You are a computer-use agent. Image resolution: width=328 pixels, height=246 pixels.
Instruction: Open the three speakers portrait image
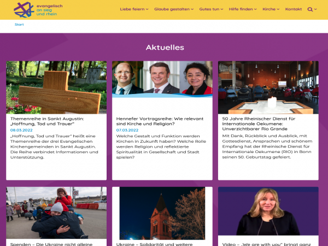(x=162, y=79)
